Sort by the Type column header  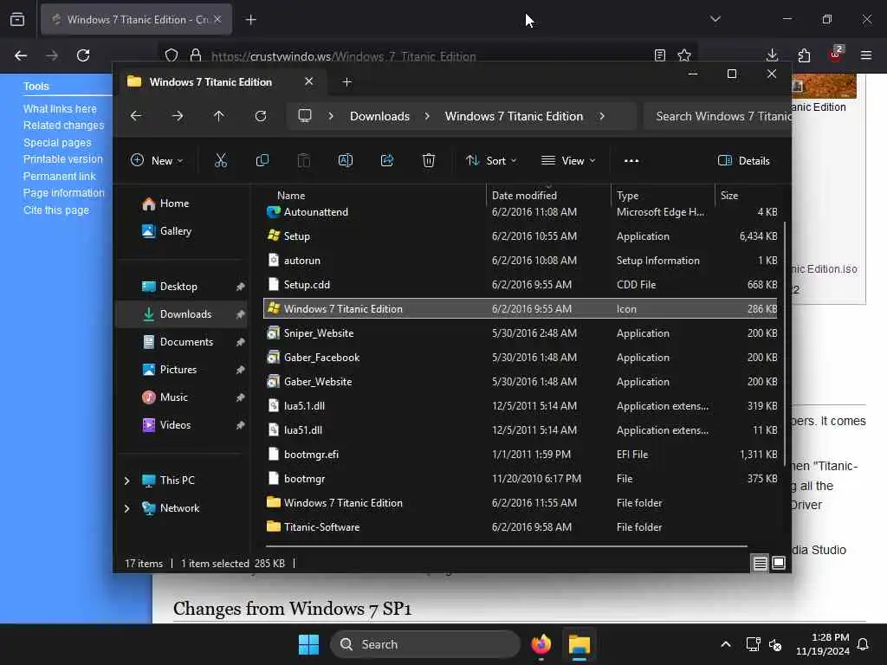627,195
